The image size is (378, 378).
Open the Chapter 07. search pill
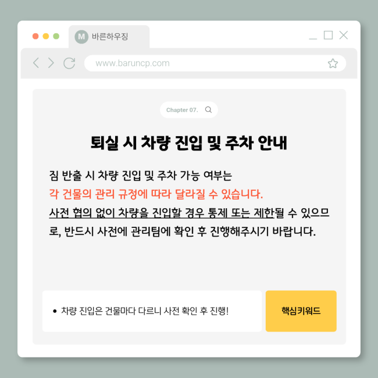point(189,110)
